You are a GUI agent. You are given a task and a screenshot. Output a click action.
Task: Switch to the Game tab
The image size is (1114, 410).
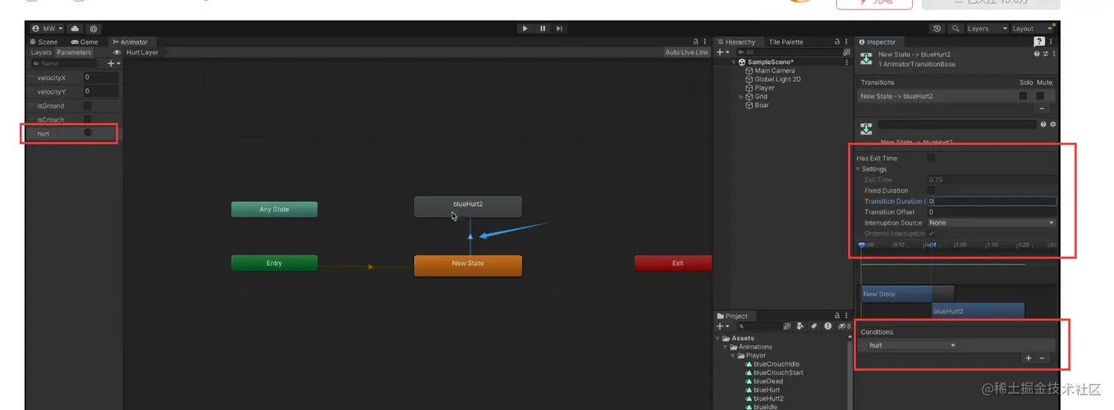click(85, 42)
